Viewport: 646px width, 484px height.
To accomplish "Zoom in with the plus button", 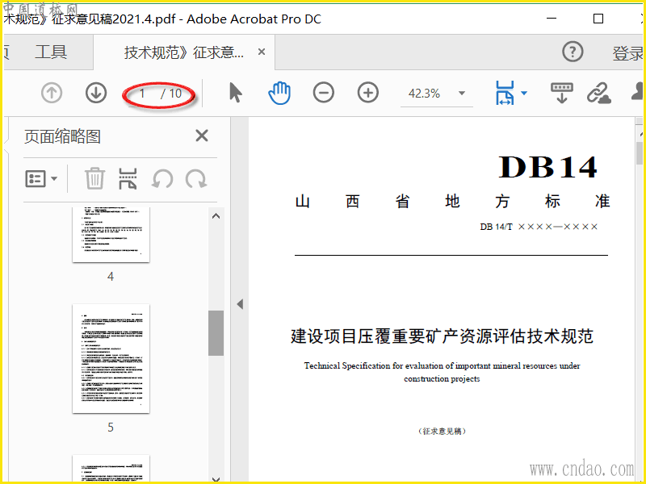I will [x=368, y=93].
